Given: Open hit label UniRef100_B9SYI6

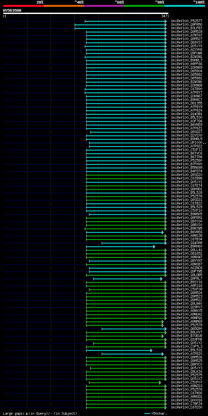Looking at the screenshot, I should [x=187, y=282].
